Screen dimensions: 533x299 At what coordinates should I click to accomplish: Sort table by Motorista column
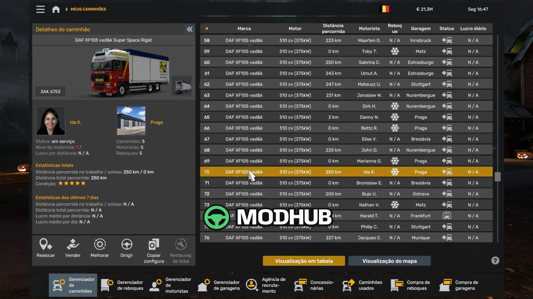[369, 29]
